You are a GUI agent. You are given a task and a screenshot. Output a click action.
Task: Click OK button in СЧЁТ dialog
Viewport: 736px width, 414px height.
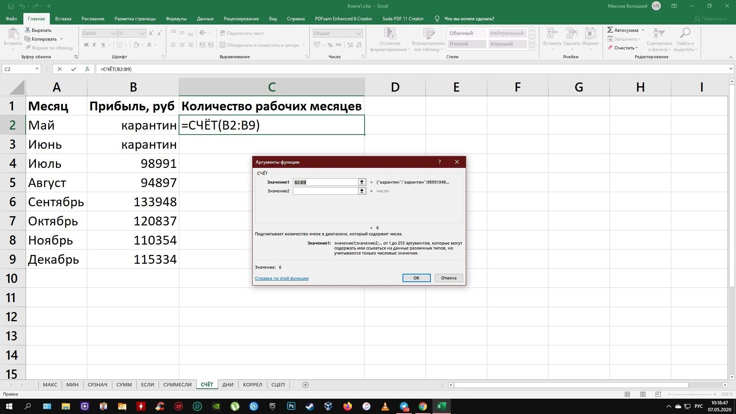click(416, 277)
